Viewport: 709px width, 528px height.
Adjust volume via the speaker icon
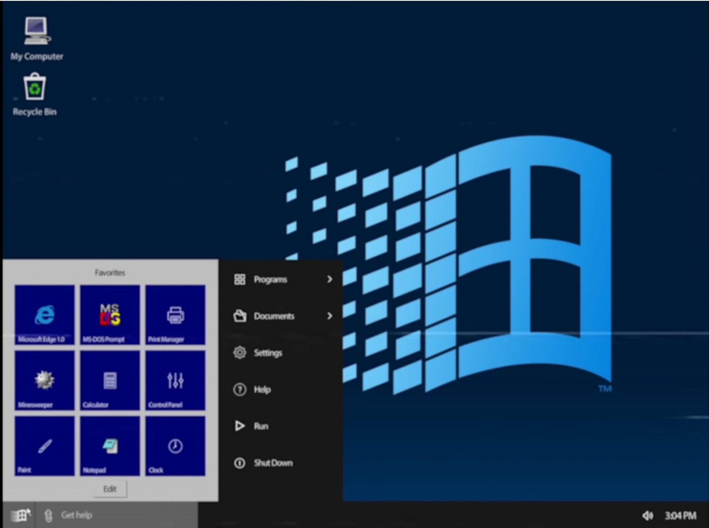click(x=648, y=515)
